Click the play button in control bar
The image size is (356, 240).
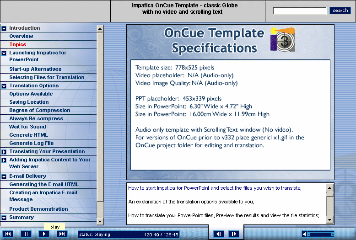coord(44,234)
